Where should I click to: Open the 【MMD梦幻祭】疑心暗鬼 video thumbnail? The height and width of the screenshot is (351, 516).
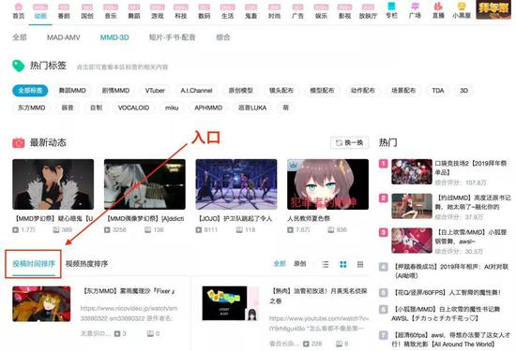tap(53, 184)
